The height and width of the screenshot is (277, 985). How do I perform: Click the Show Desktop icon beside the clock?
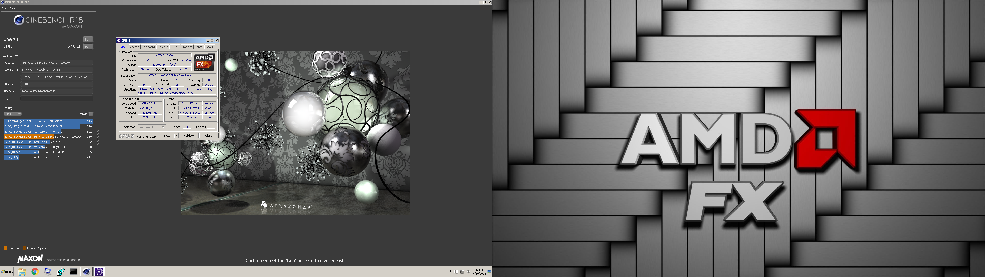(489, 272)
